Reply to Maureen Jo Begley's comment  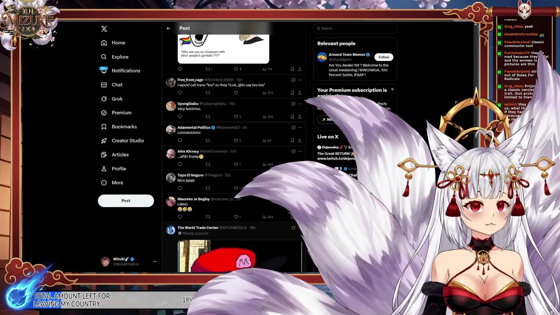180,217
